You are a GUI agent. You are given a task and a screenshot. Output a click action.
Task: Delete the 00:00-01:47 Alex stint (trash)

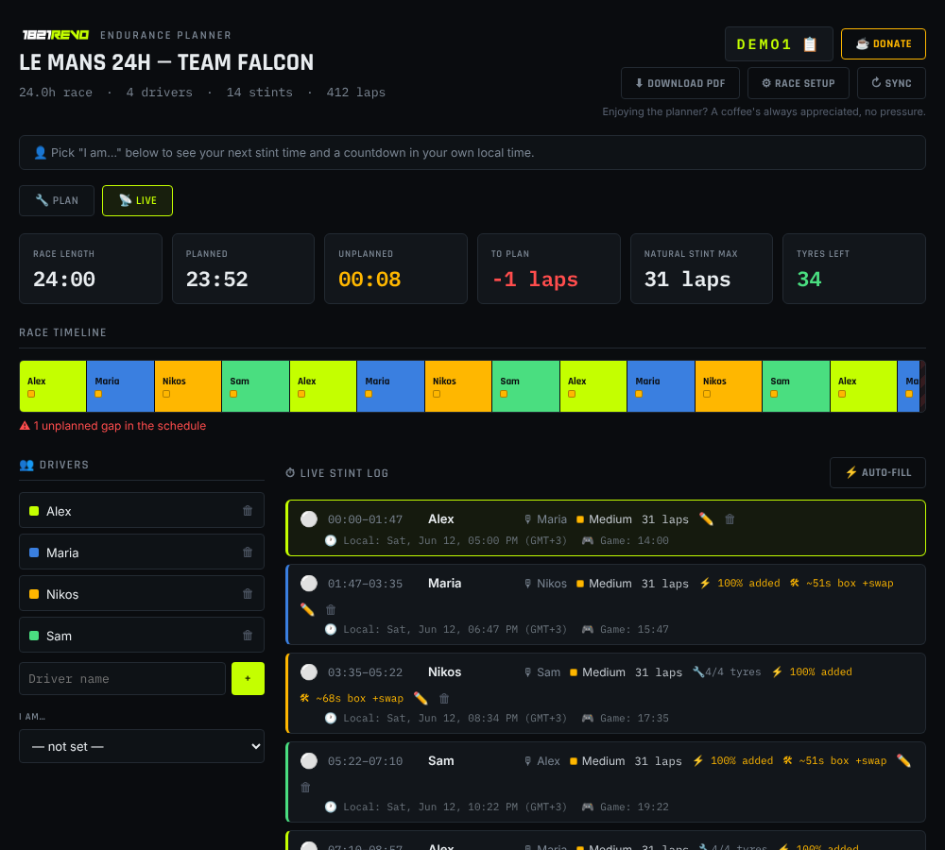730,519
